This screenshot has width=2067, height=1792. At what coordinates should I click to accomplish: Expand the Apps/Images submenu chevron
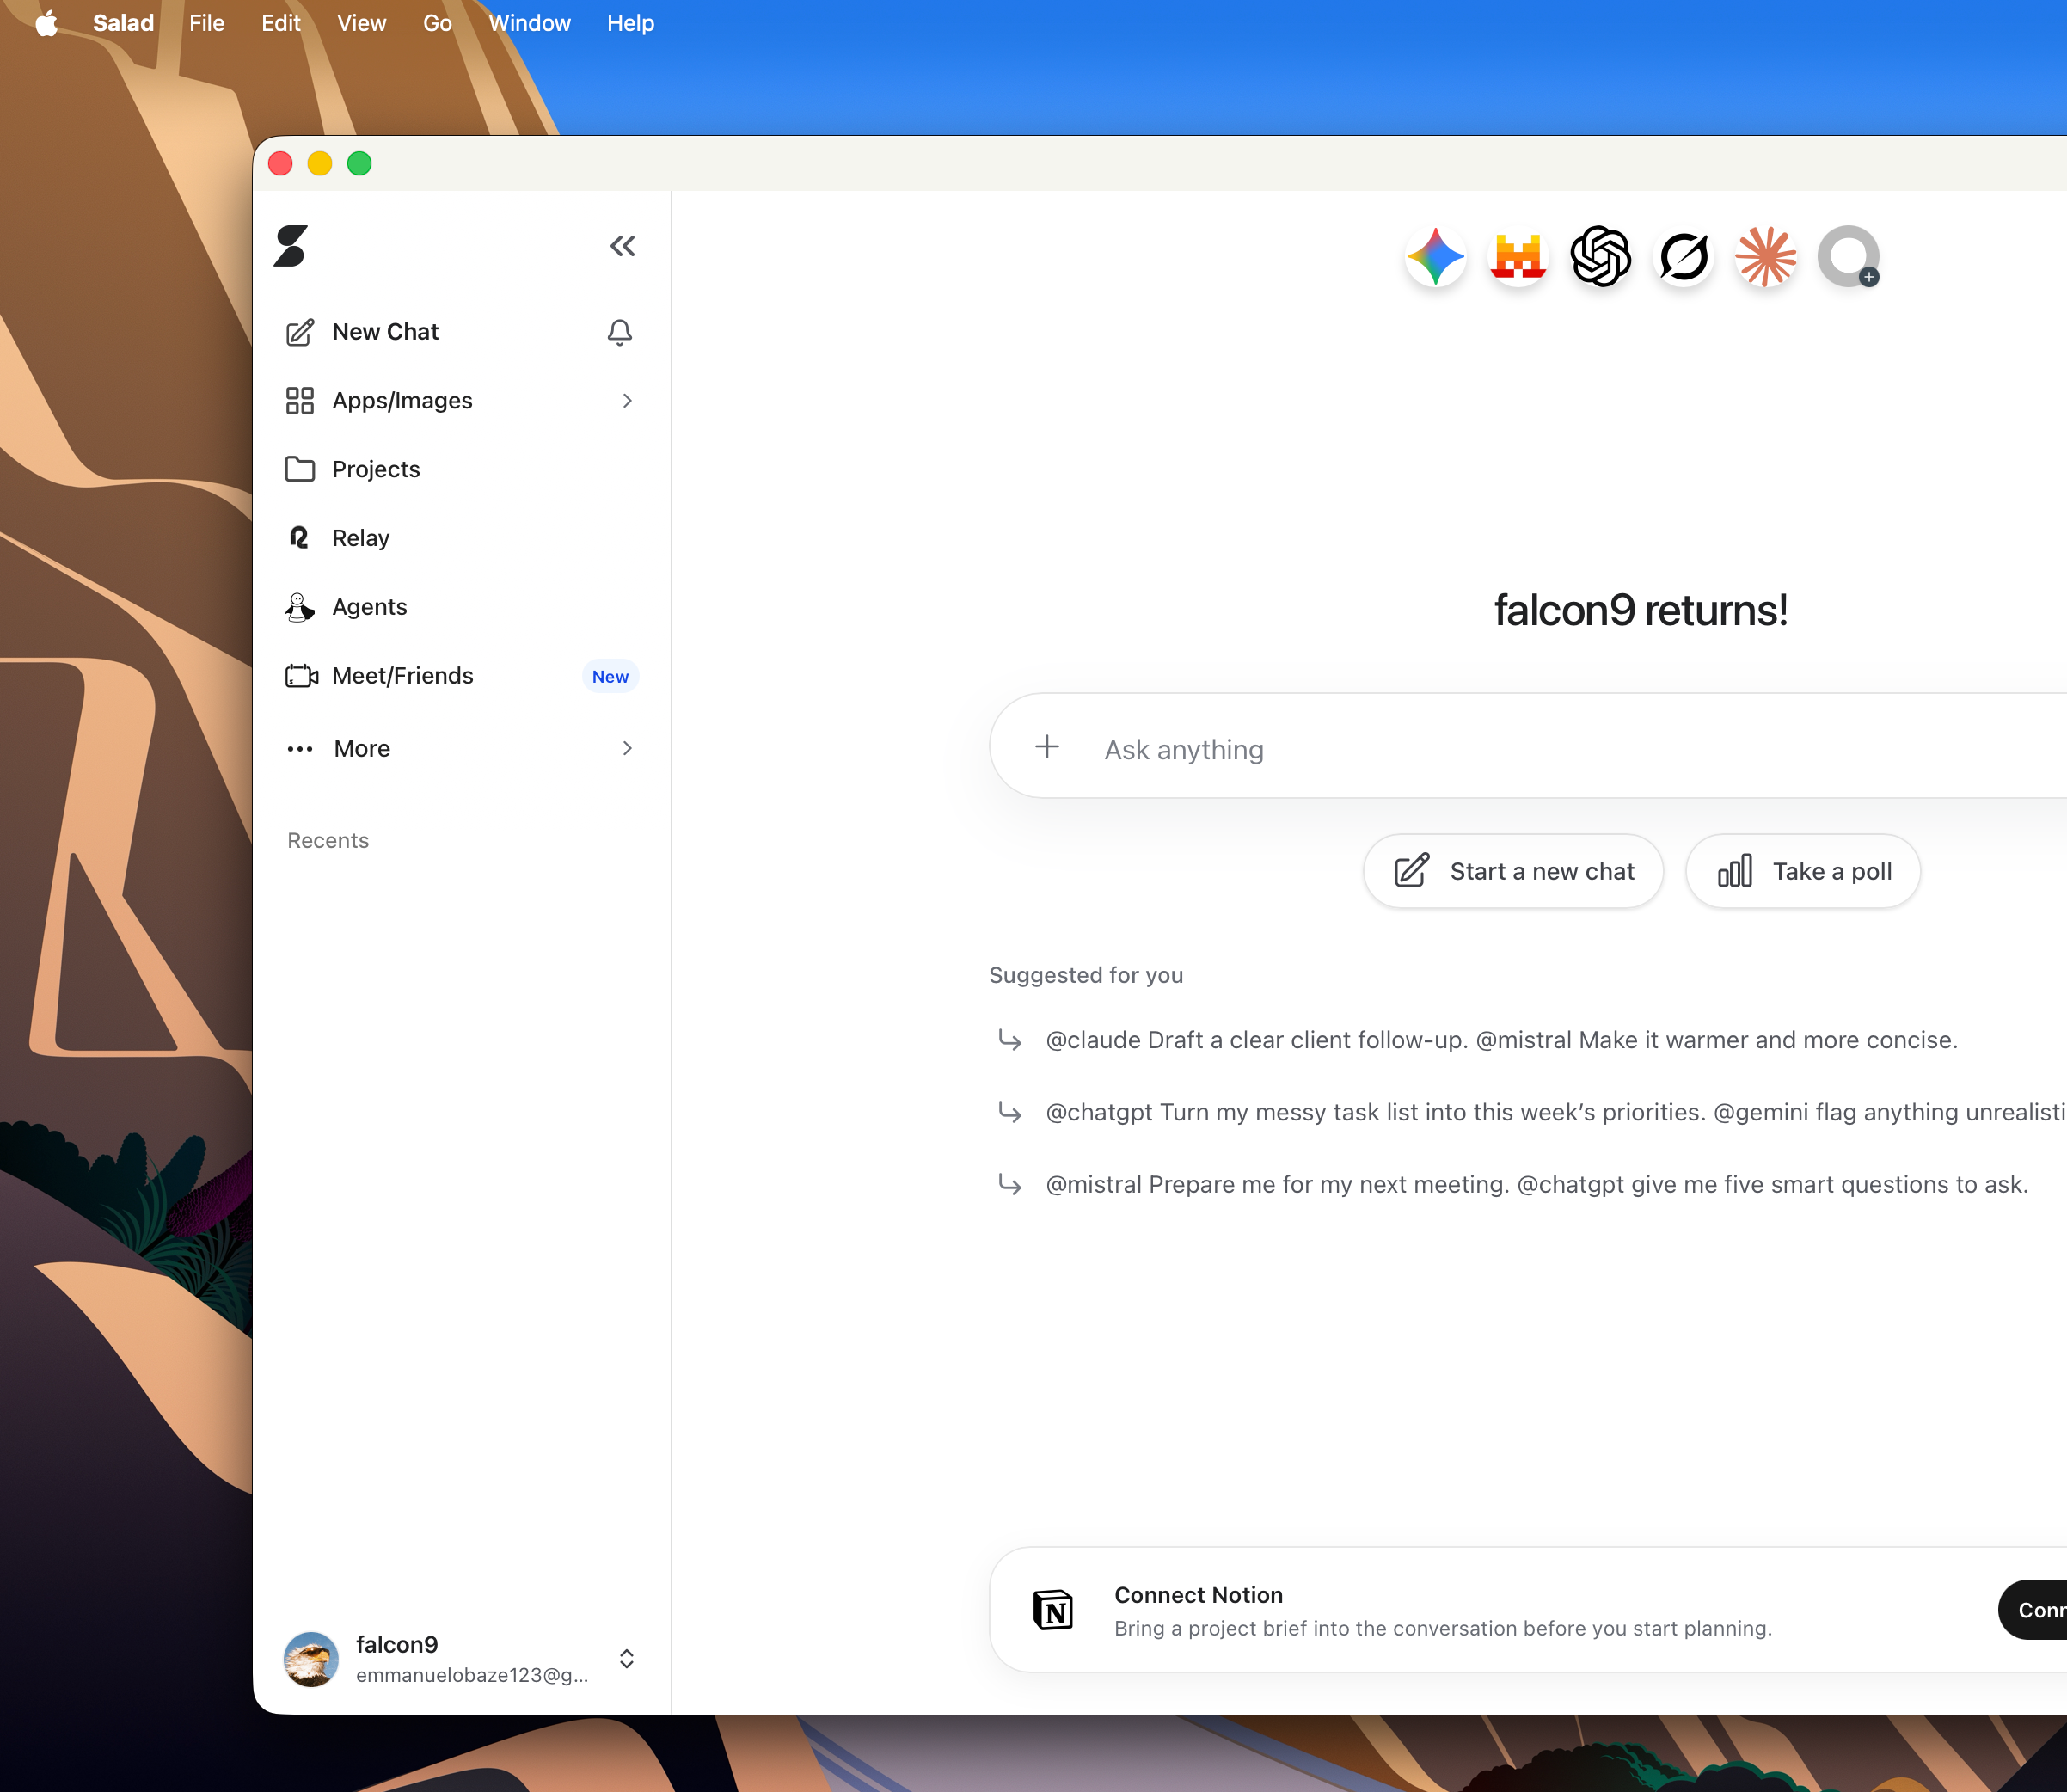point(627,401)
